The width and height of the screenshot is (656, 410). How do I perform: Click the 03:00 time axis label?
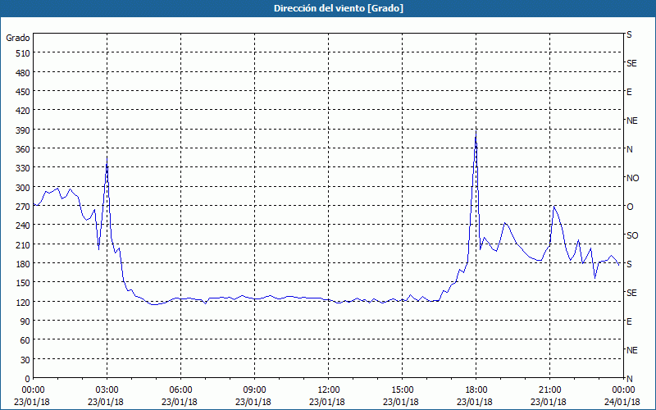tap(106, 390)
